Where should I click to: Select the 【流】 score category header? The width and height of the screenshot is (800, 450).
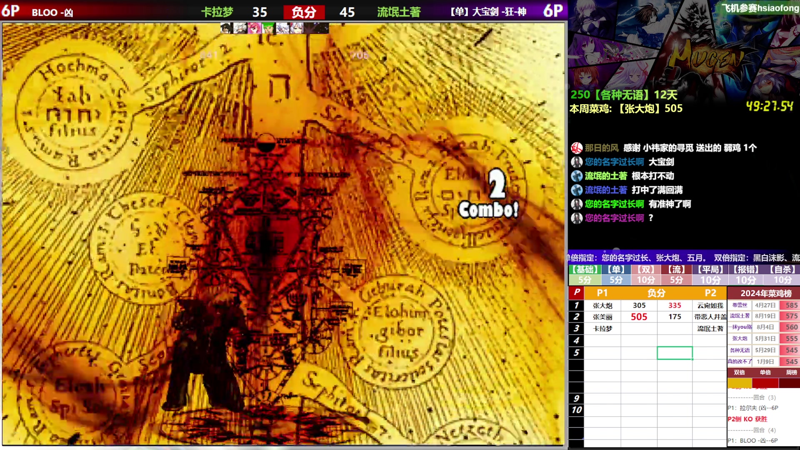click(x=676, y=270)
